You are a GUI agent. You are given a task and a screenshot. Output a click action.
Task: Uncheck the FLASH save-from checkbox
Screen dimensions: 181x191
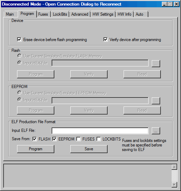[x=34, y=139]
